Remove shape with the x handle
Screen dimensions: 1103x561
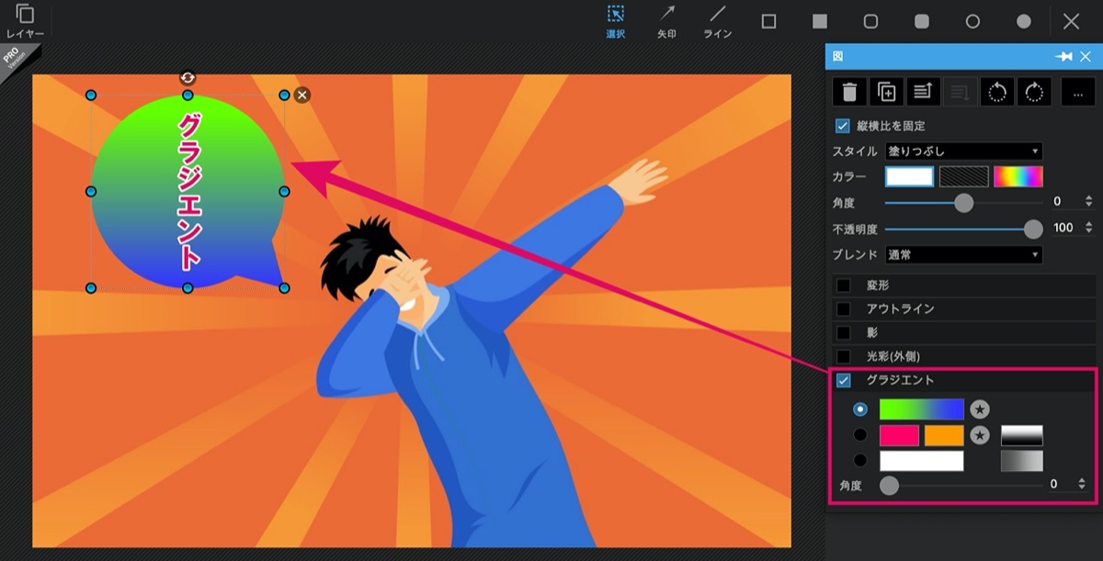tap(302, 95)
